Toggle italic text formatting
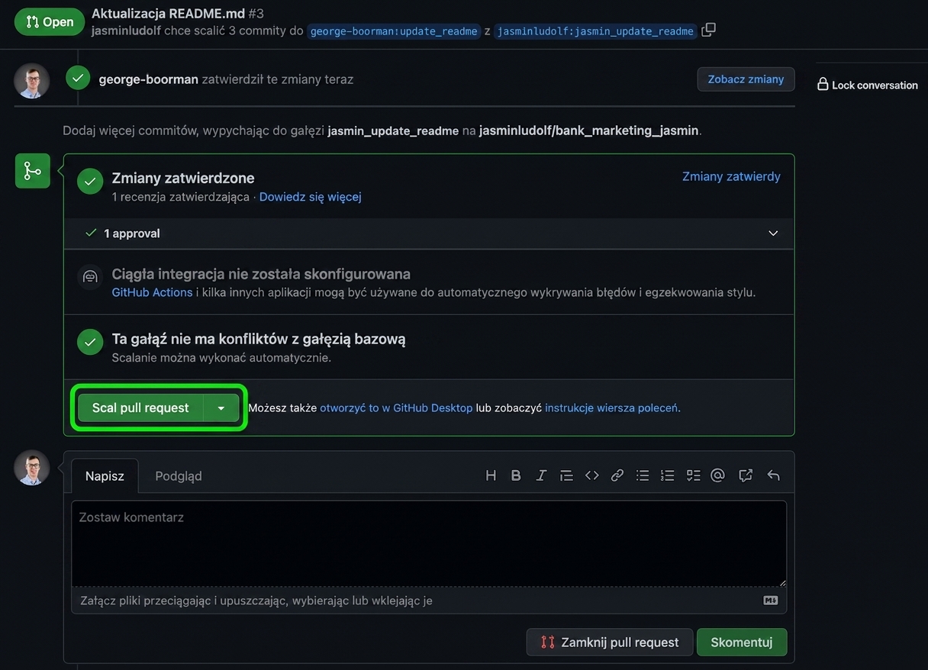This screenshot has width=928, height=670. [x=541, y=475]
